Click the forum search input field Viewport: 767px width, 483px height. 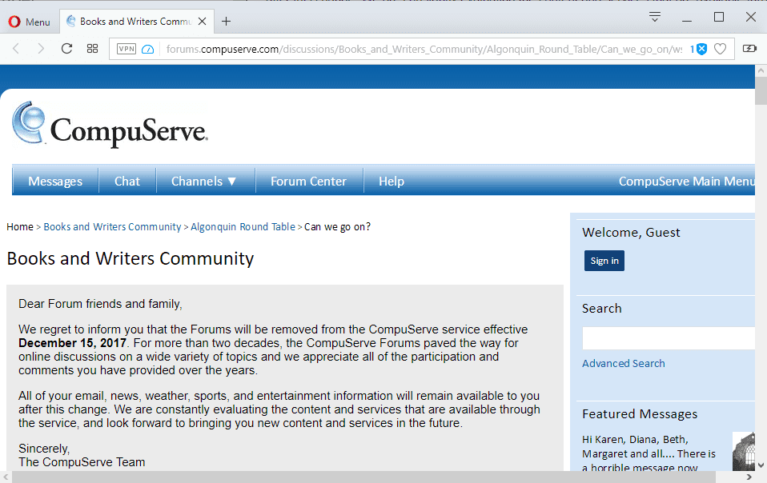pyautogui.click(x=669, y=338)
